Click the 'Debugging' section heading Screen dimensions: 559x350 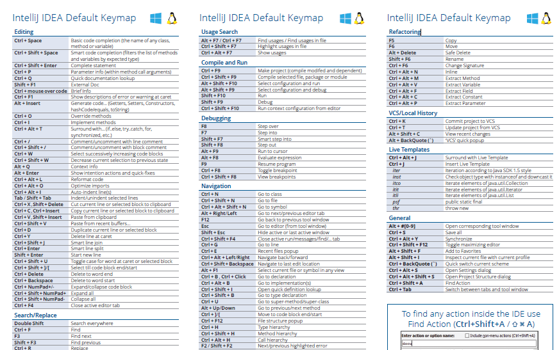tap(216, 118)
